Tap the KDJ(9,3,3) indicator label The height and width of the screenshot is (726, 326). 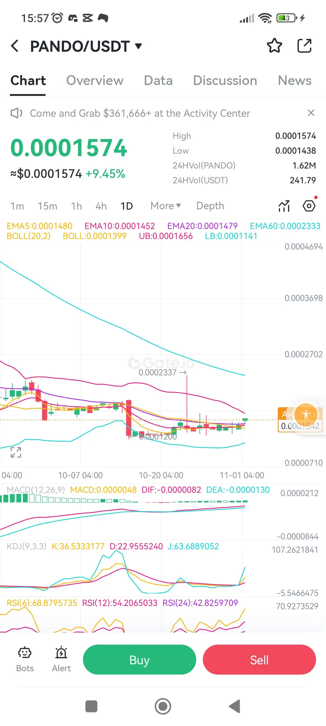[x=27, y=546]
